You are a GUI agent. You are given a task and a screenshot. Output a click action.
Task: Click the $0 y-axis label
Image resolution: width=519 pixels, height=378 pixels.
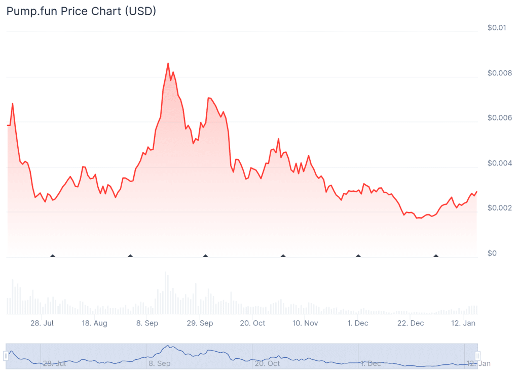[x=492, y=253]
